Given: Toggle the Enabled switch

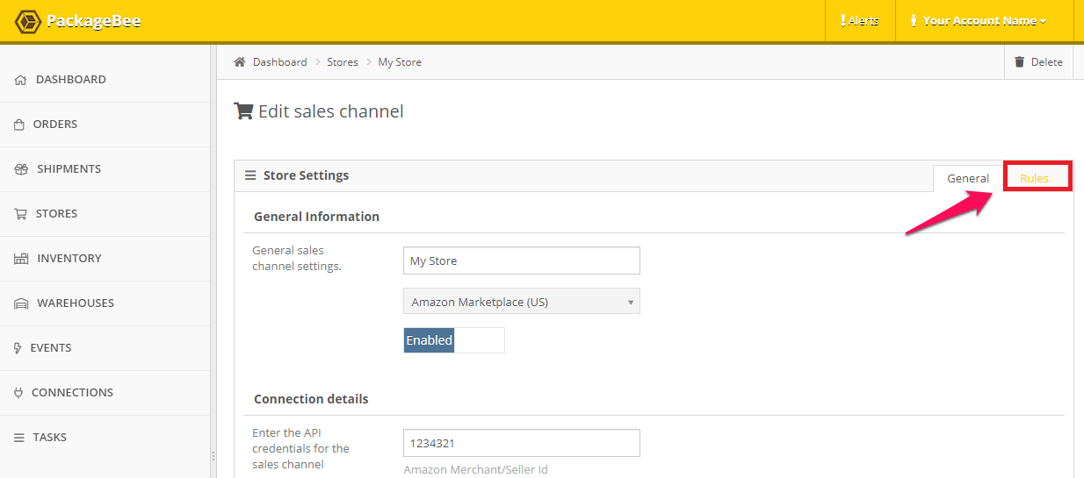Looking at the screenshot, I should tap(454, 340).
